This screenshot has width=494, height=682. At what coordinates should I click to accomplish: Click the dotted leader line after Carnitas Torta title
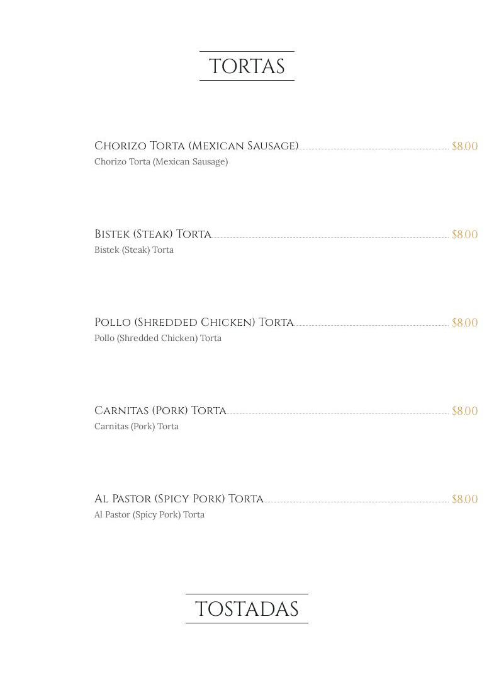pyautogui.click(x=337, y=413)
